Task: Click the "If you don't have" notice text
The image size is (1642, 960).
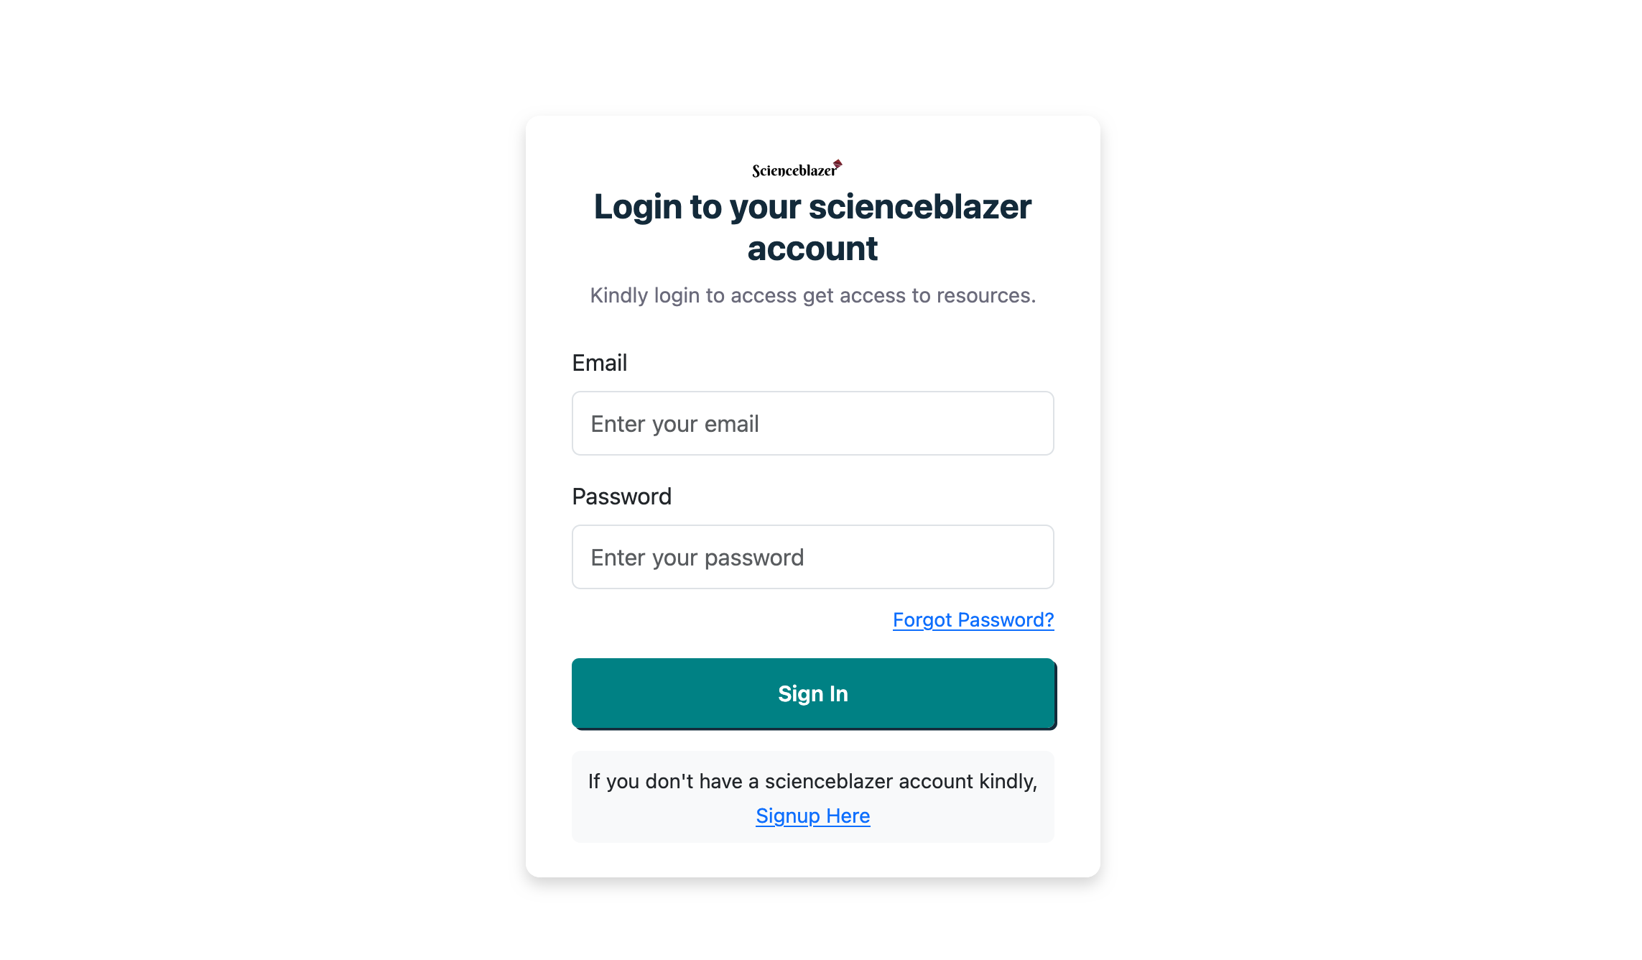Action: (x=812, y=781)
